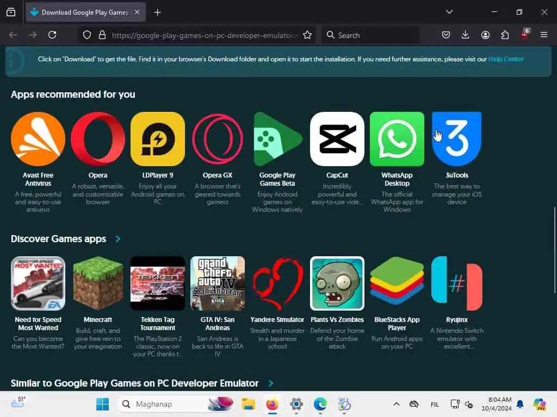This screenshot has width=557, height=417.
Task: List all tabs dropdown
Action: pos(449,12)
